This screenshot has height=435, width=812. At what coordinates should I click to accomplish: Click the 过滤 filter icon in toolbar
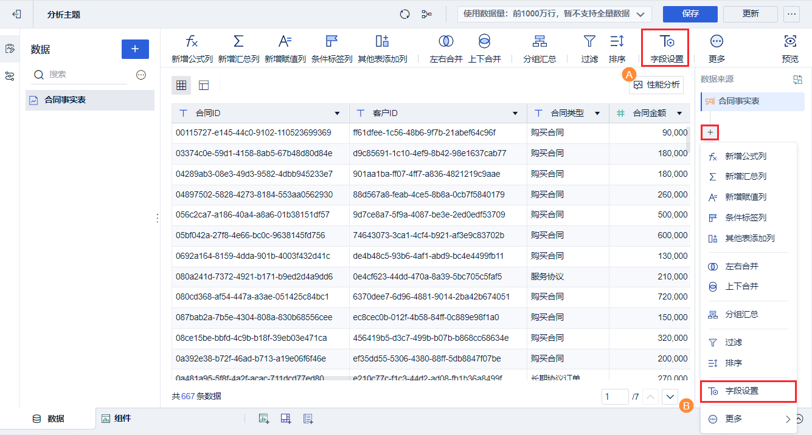(x=589, y=41)
